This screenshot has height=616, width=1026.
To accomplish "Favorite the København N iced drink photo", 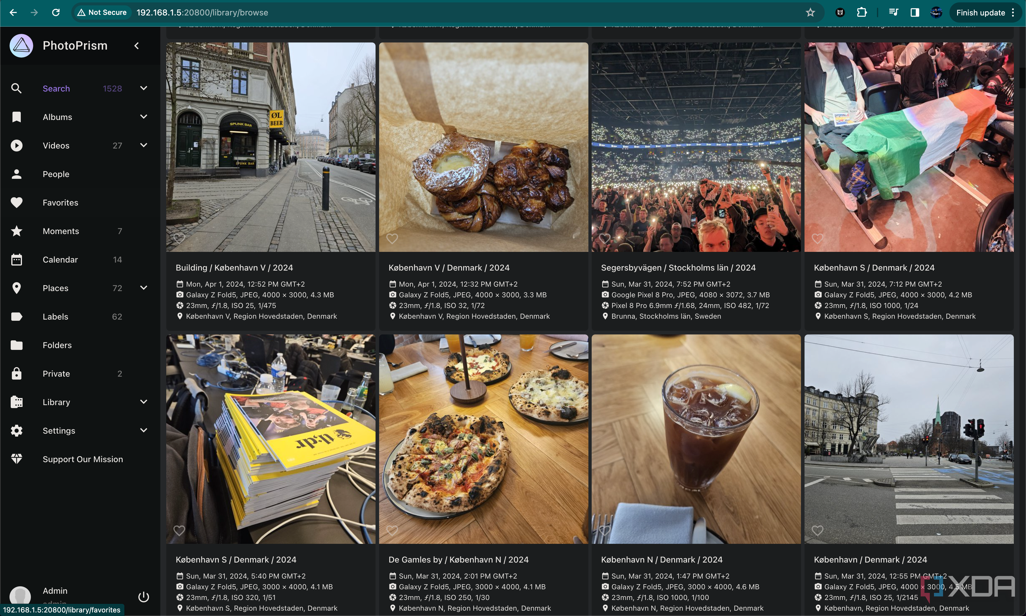I will [x=604, y=530].
